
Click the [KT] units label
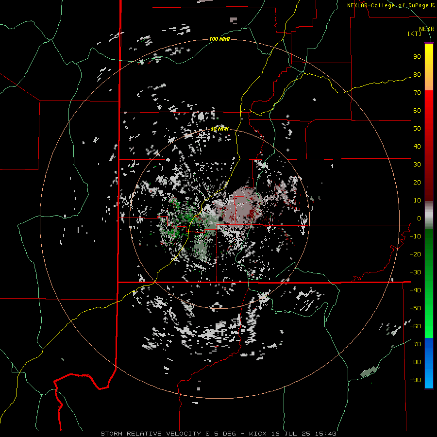tap(414, 34)
